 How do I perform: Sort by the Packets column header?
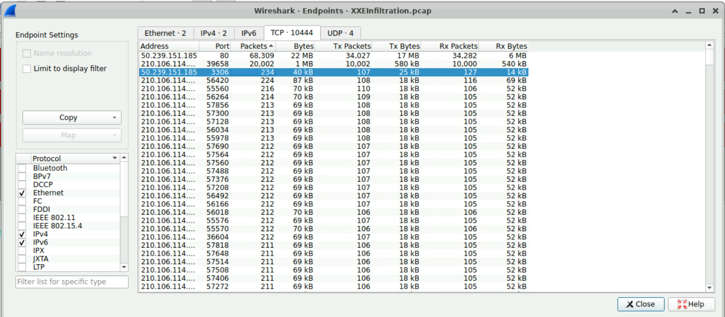tap(253, 46)
